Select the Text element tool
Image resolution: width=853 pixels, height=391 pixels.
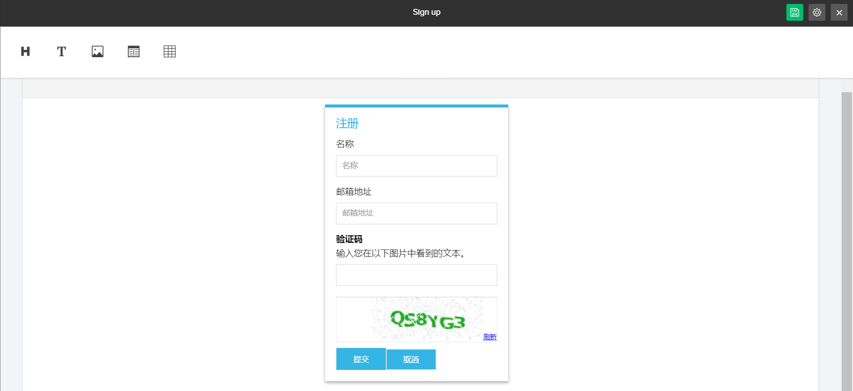62,51
